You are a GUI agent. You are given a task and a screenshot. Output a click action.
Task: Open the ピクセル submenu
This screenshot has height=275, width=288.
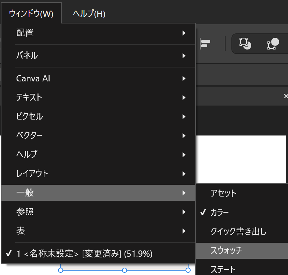[98, 117]
